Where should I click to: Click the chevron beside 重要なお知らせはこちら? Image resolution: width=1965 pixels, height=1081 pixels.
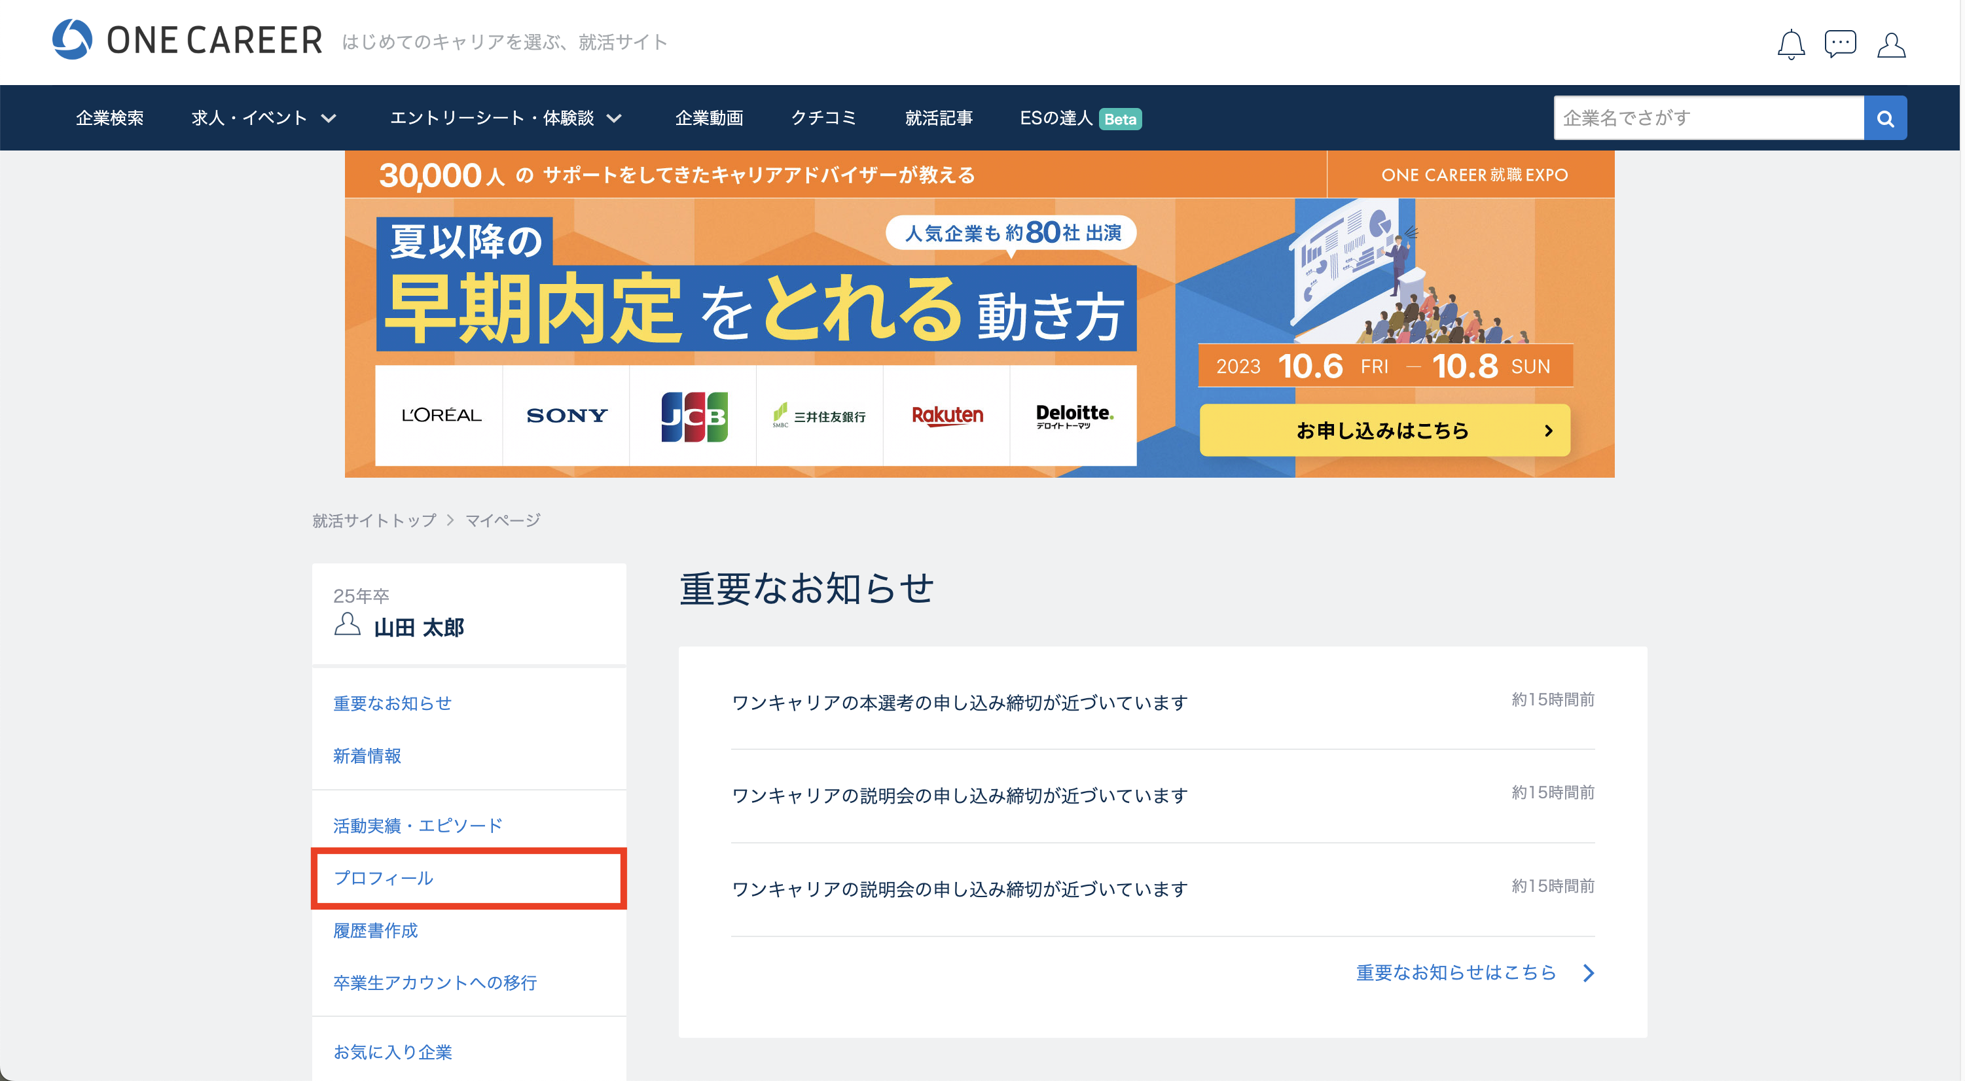(1588, 973)
